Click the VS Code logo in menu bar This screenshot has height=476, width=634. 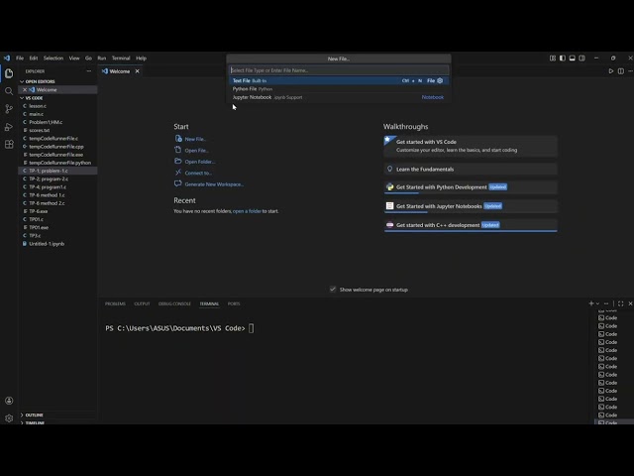(x=7, y=59)
